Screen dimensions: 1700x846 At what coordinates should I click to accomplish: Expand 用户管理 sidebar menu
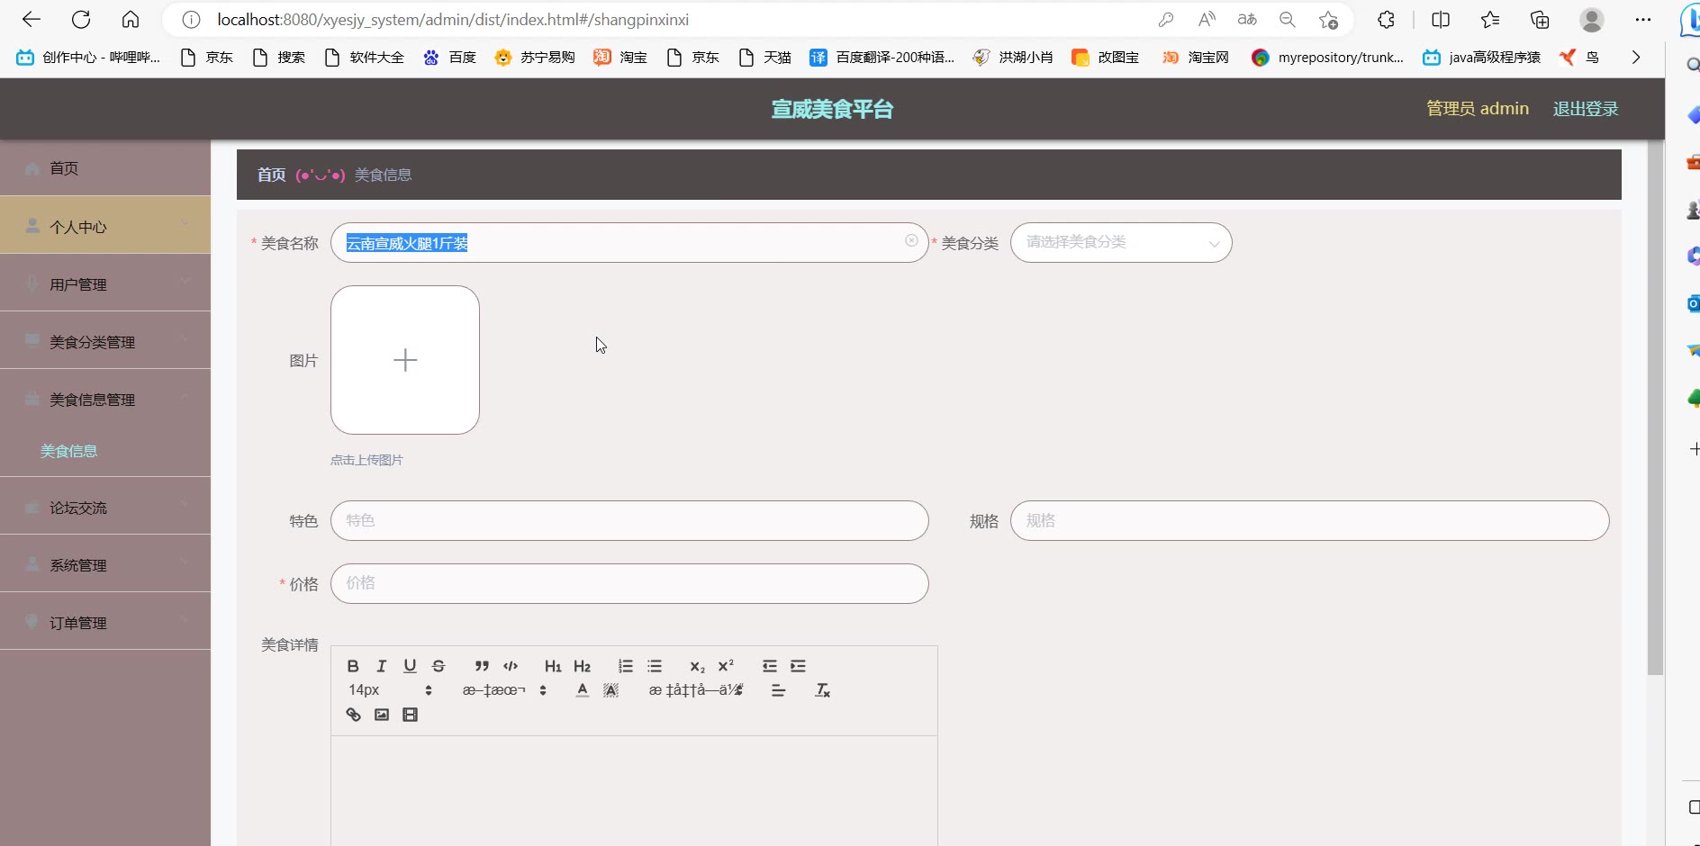coord(105,283)
